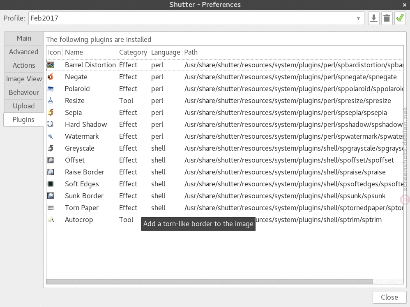The width and height of the screenshot is (410, 307).
Task: Select the Offset plugin name
Action: (75, 160)
